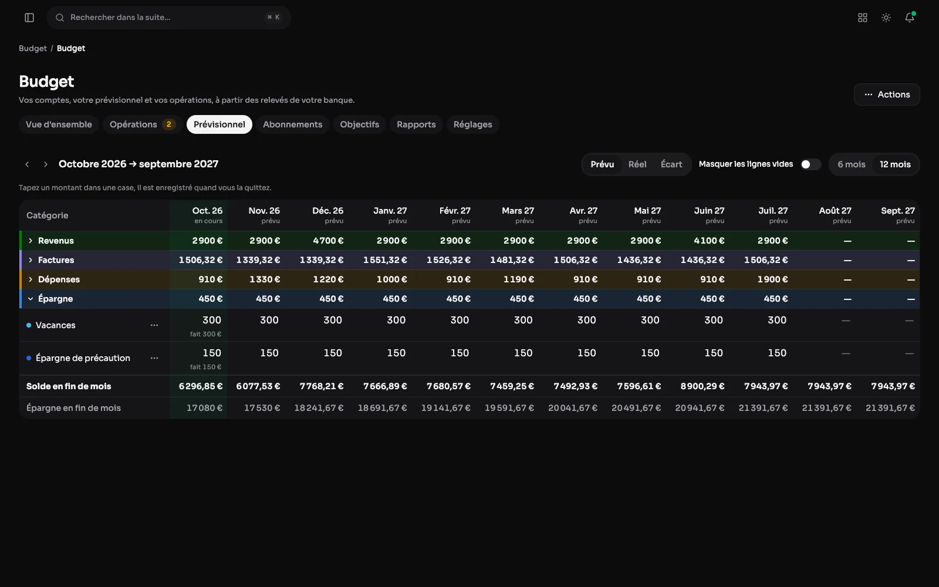
Task: Collapse the Épargne category row
Action: (x=31, y=299)
